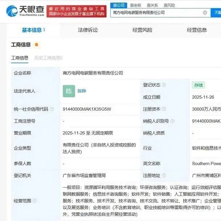Open the help icon next to 统一社会信用代码
Viewport: 221px width, 221px height.
(52, 109)
